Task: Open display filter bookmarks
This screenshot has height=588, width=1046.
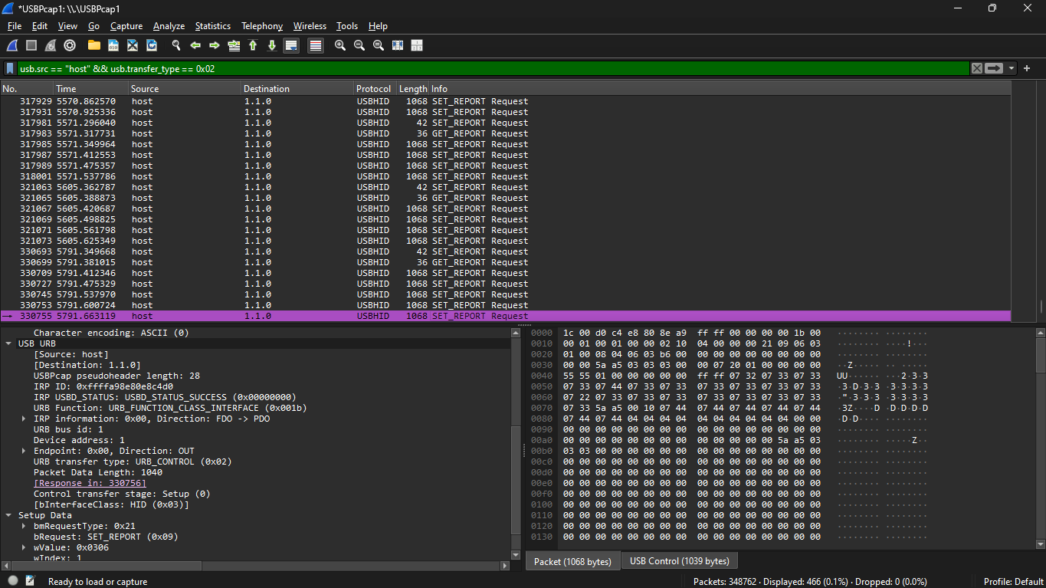Action: pyautogui.click(x=10, y=68)
